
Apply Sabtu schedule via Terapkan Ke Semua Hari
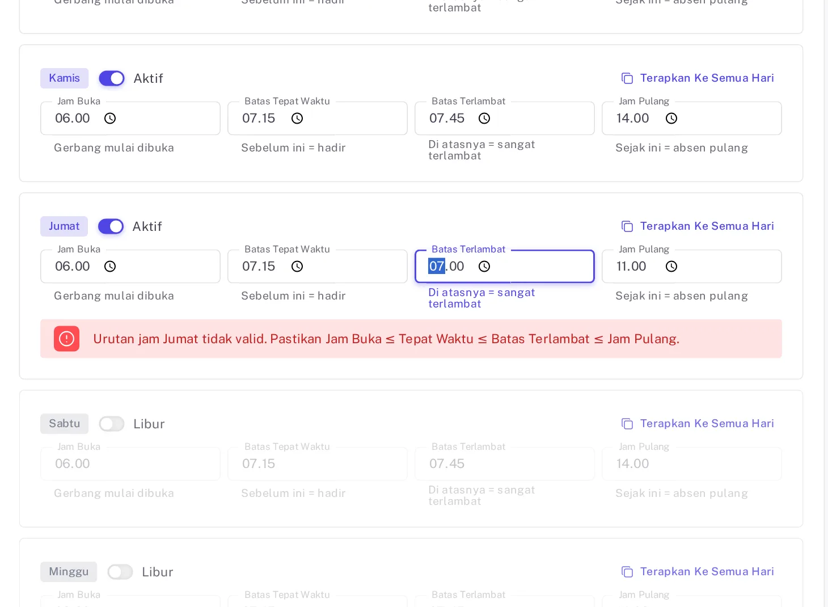coord(698,424)
